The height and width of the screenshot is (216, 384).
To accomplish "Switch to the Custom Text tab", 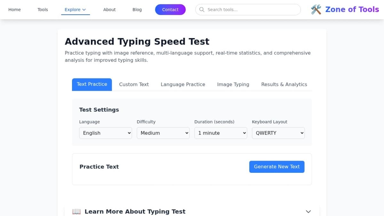I will (x=134, y=84).
